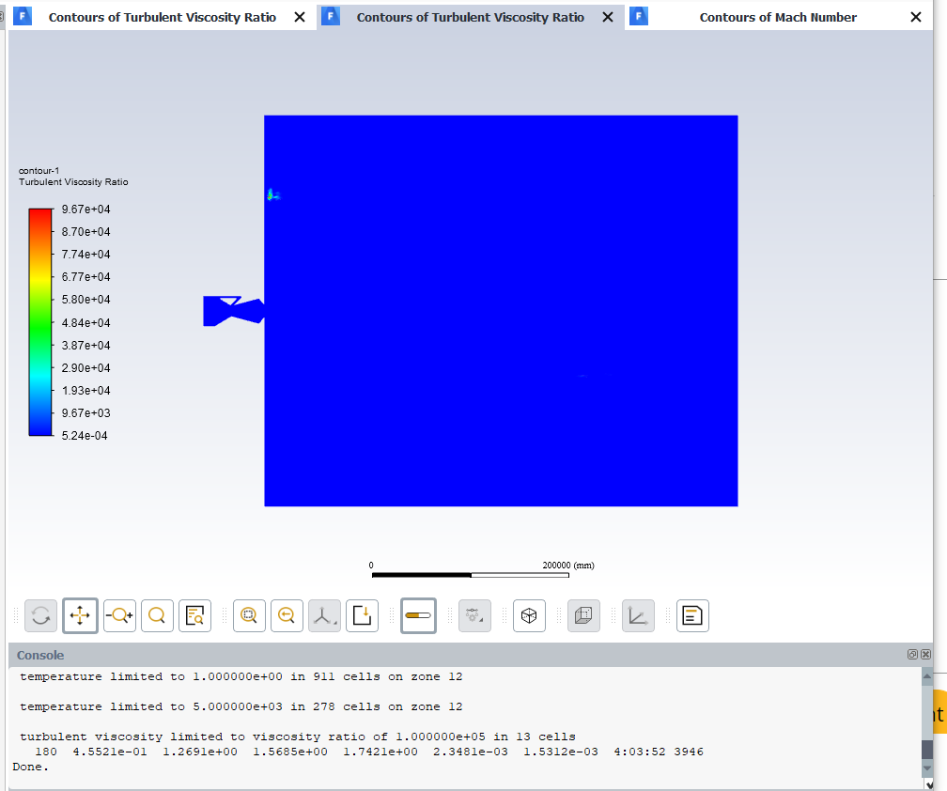Click the 4.84e+04 legend value
Image resolution: width=947 pixels, height=791 pixels.
85,323
